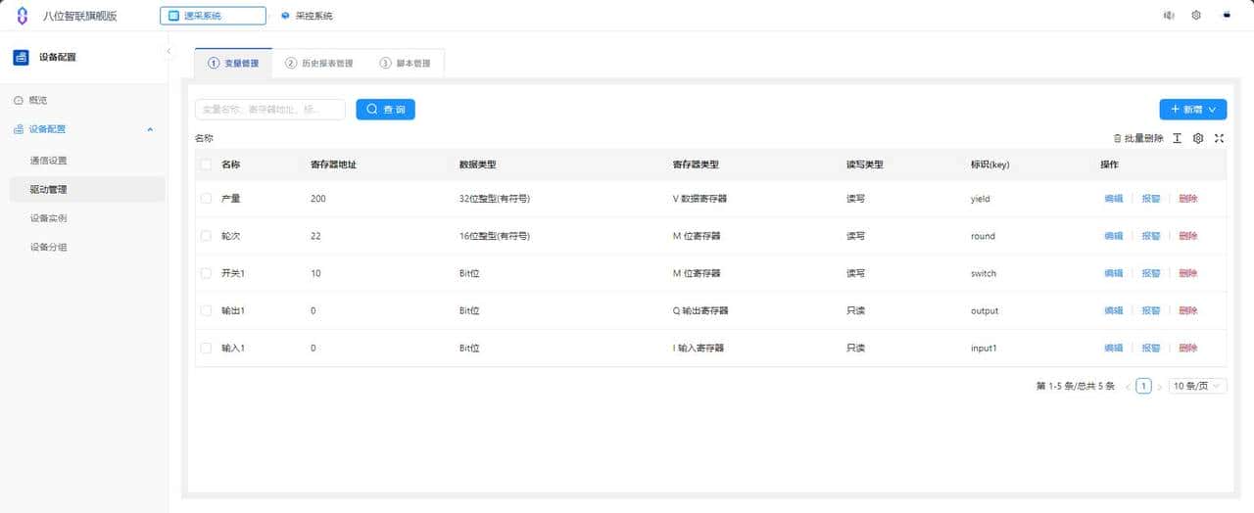Go to the previous page arrow
This screenshot has height=513, width=1254.
(1128, 387)
